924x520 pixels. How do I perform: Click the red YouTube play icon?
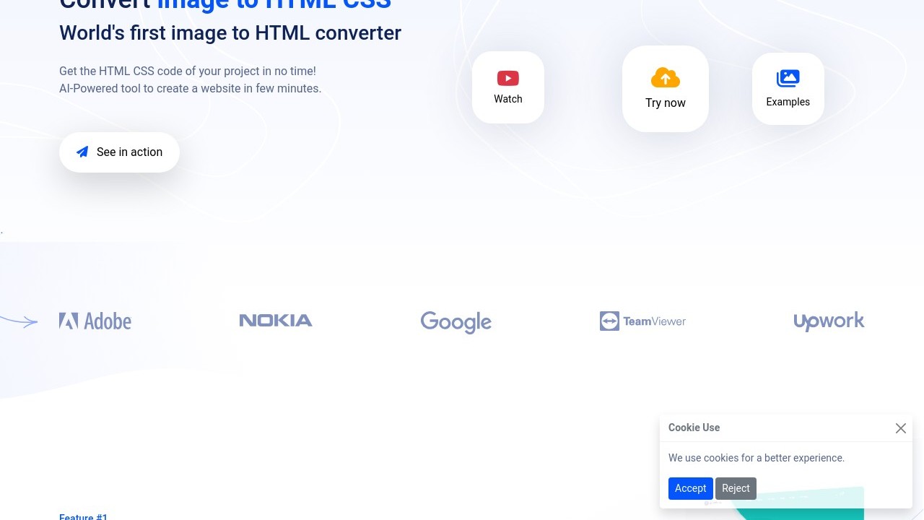(508, 78)
